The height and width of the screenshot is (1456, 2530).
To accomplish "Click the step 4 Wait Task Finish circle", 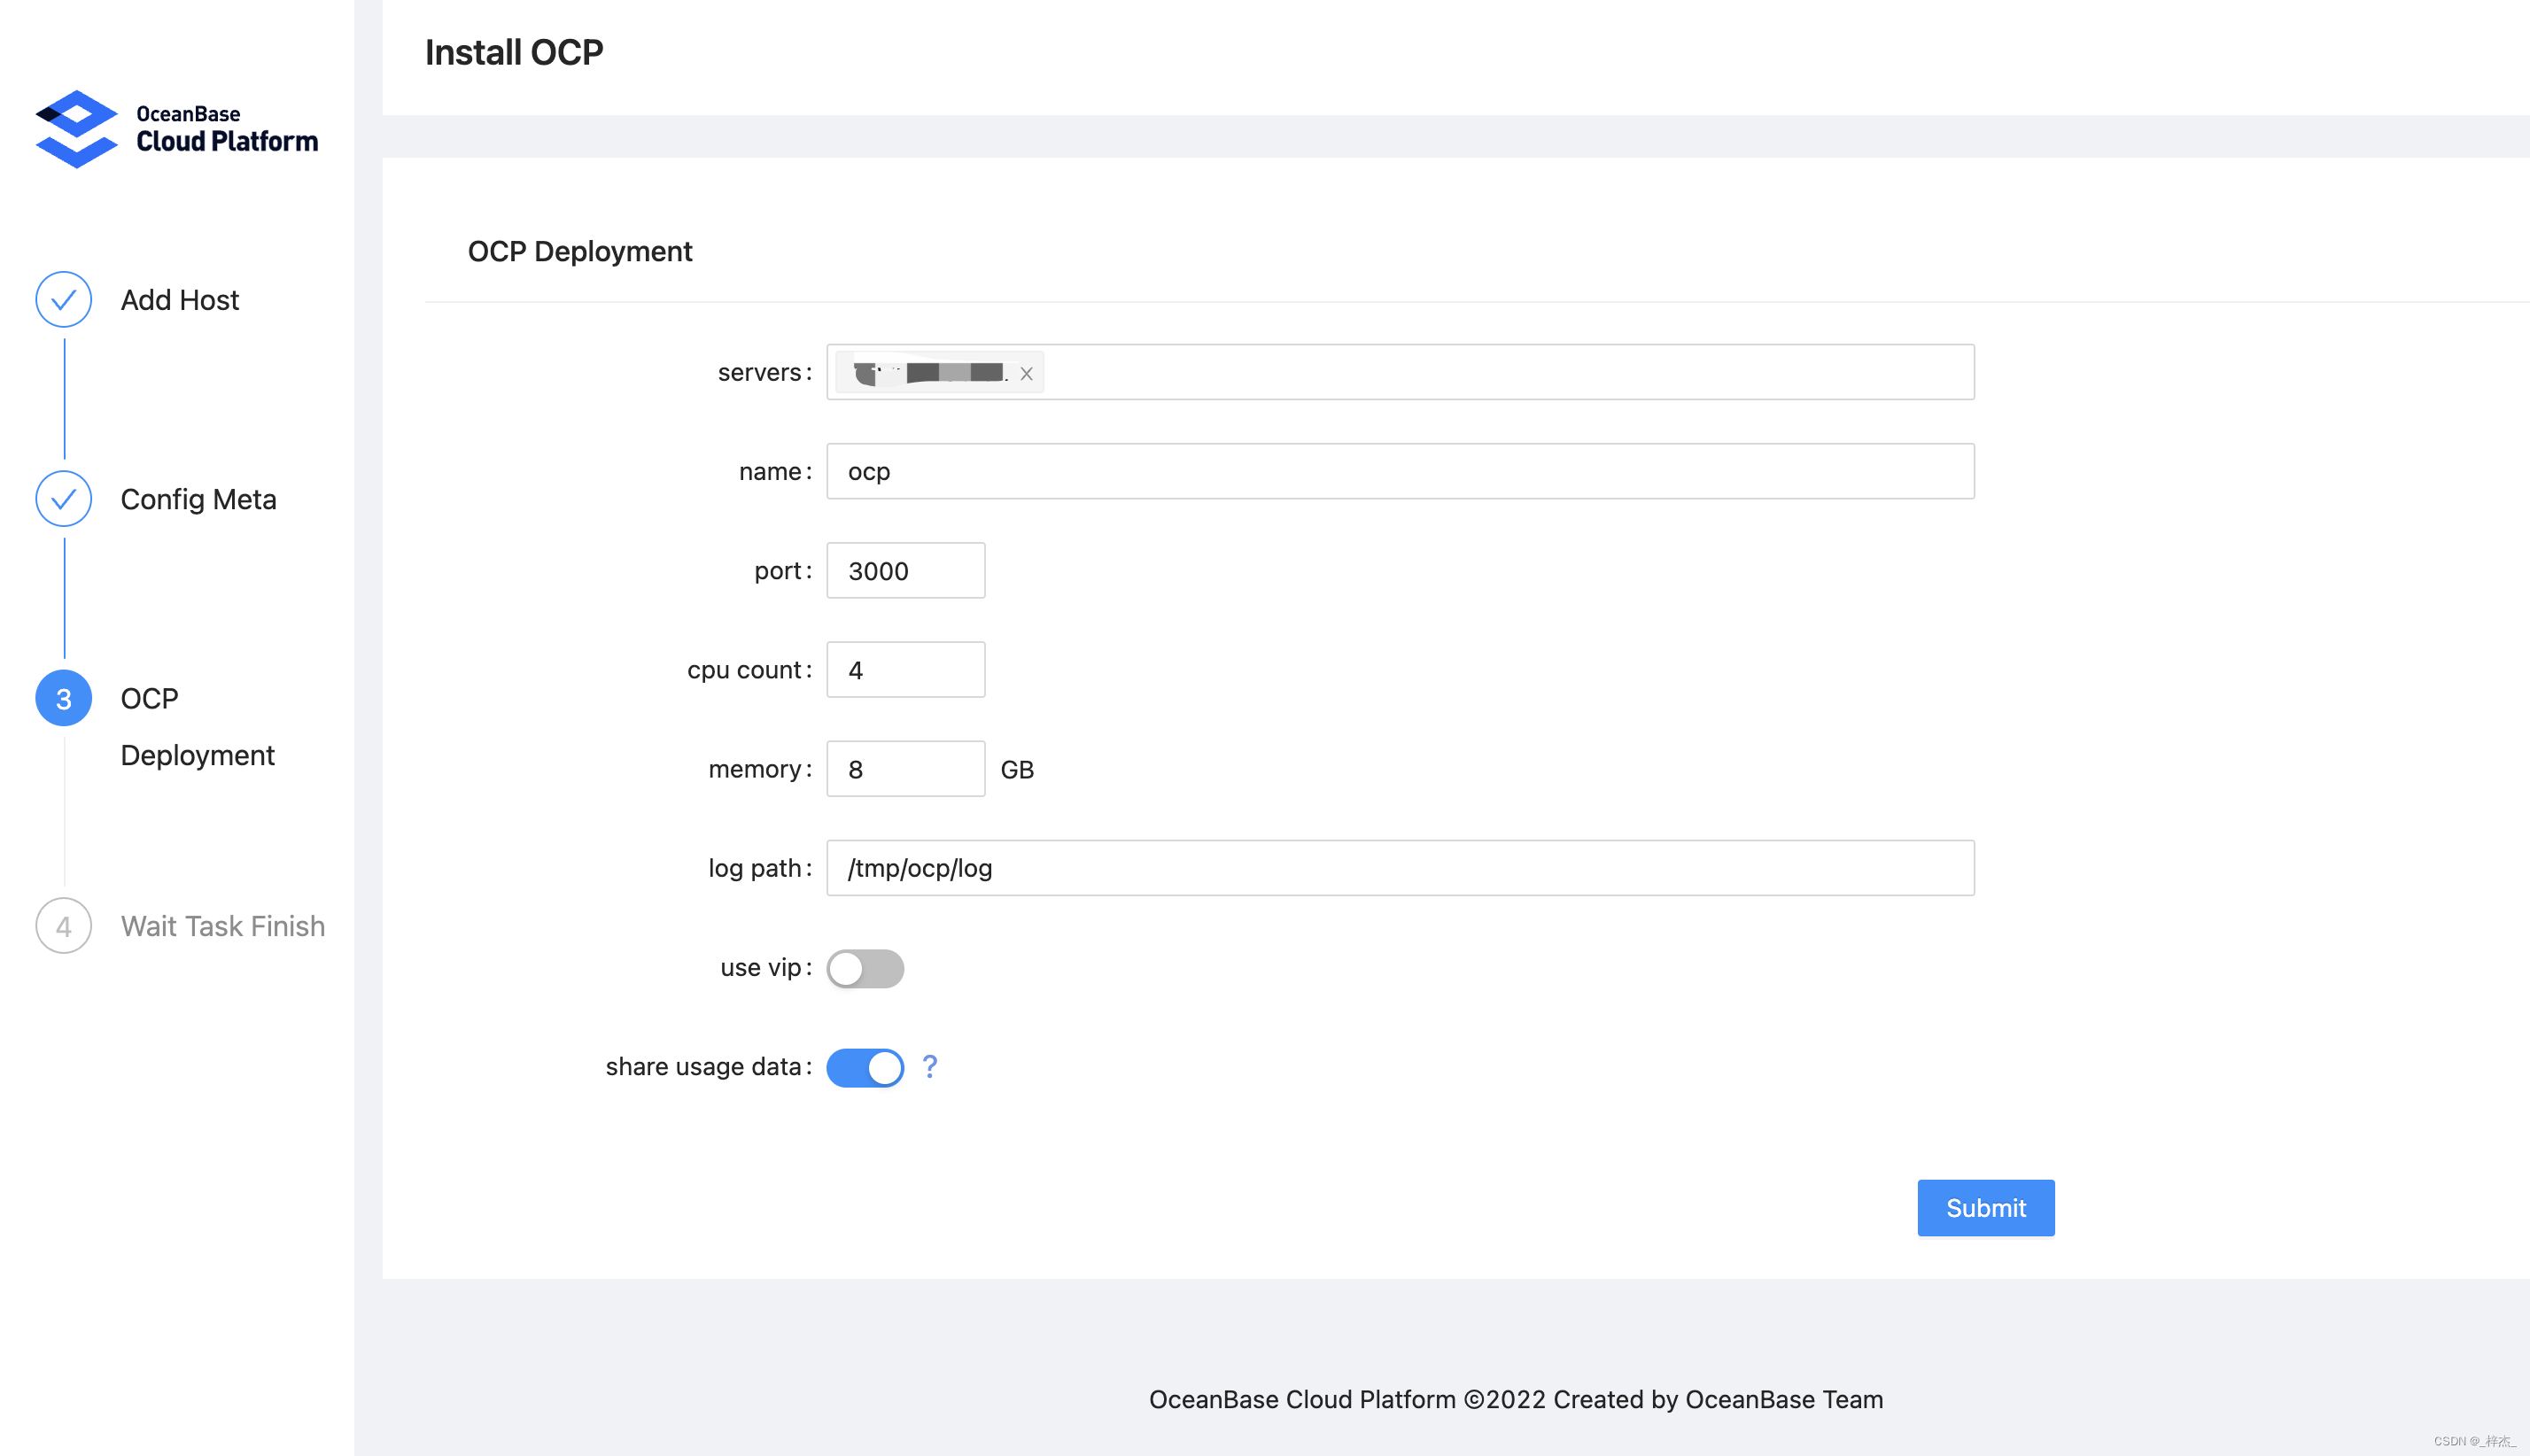I will click(63, 926).
